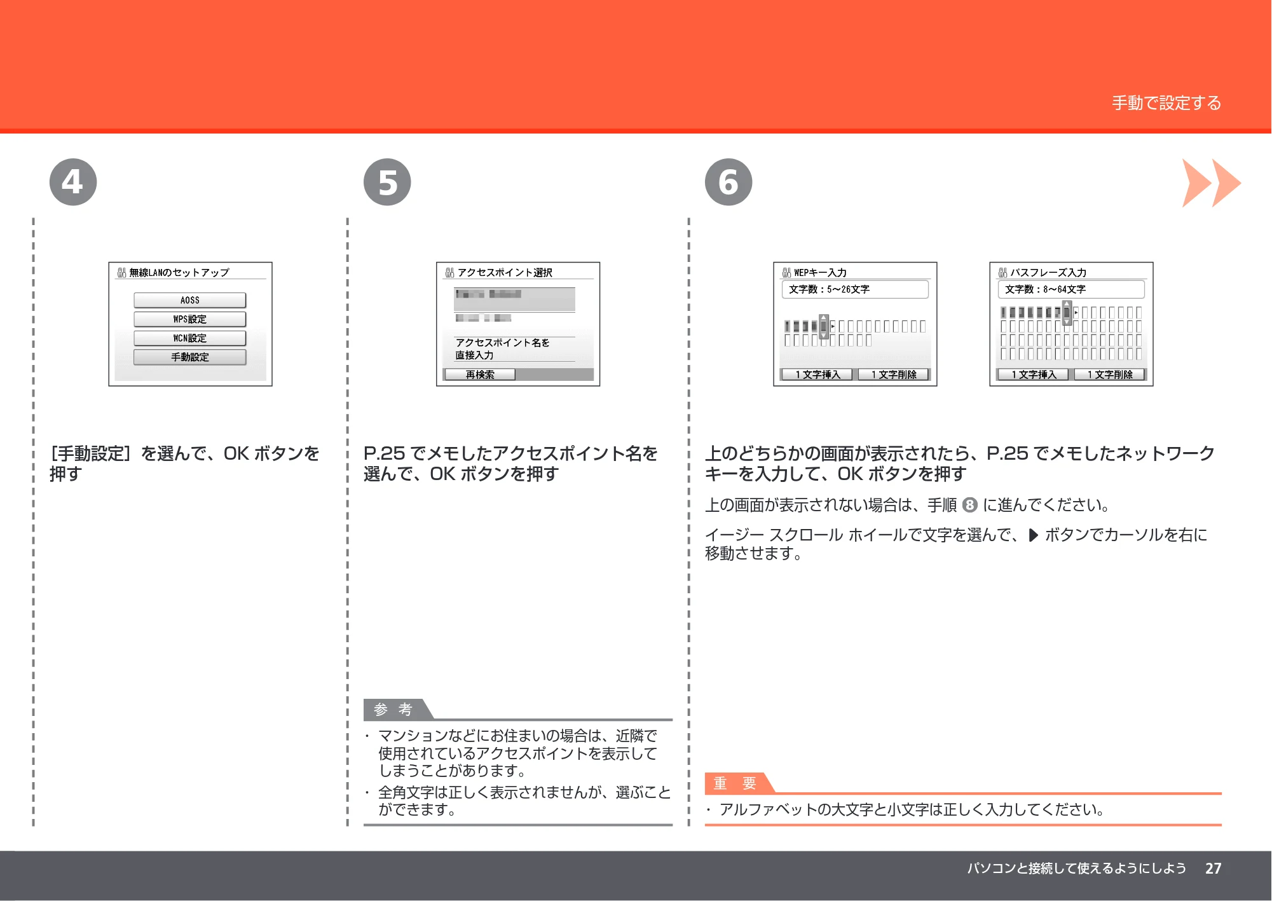The width and height of the screenshot is (1272, 901).
Task: Click the 文字数：8〜64文字 field
Action: 1071,289
